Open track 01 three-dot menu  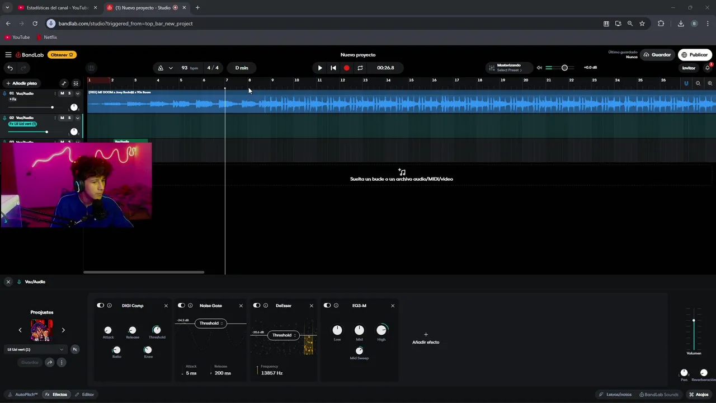[55, 93]
